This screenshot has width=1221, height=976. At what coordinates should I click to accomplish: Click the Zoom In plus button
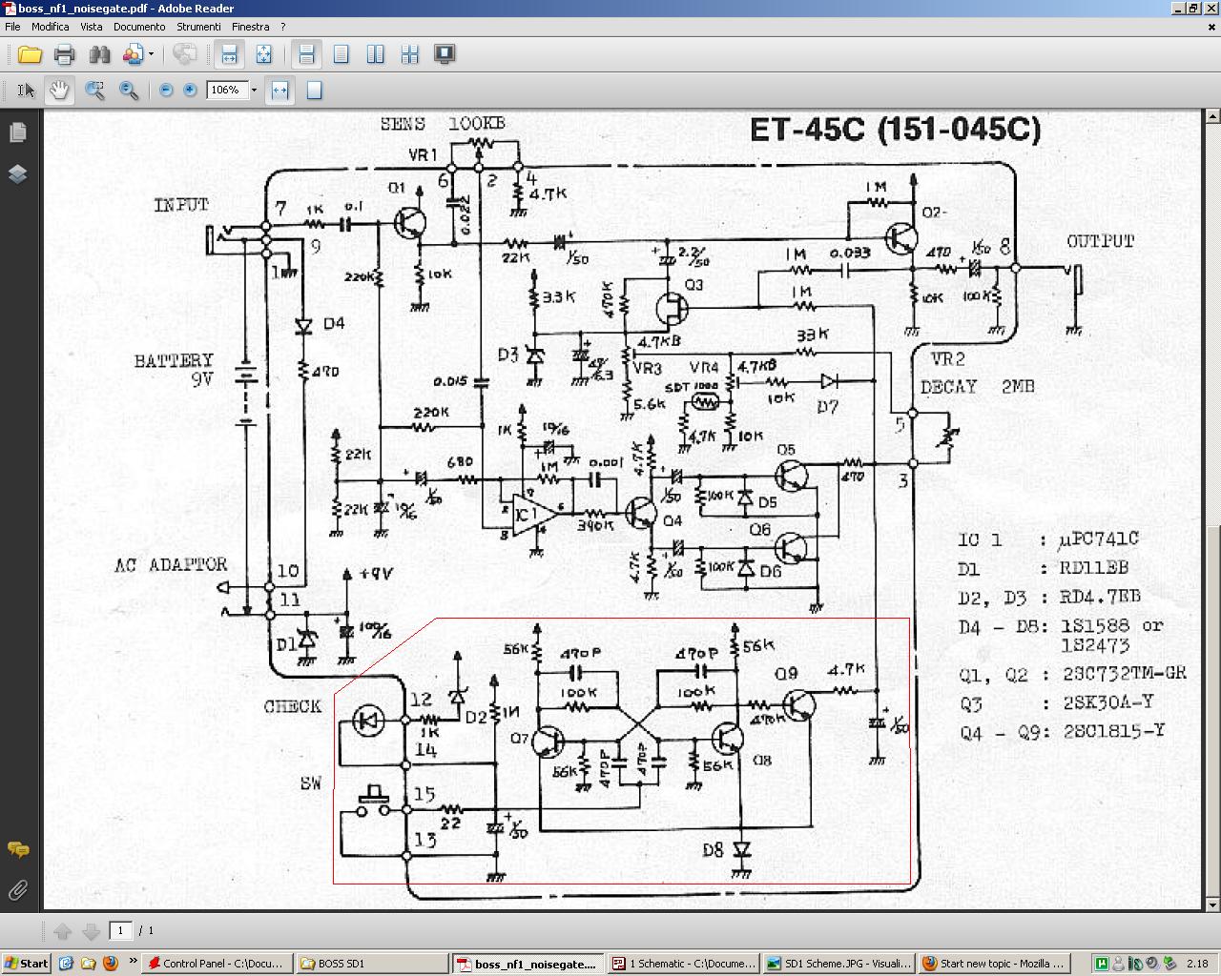click(190, 90)
